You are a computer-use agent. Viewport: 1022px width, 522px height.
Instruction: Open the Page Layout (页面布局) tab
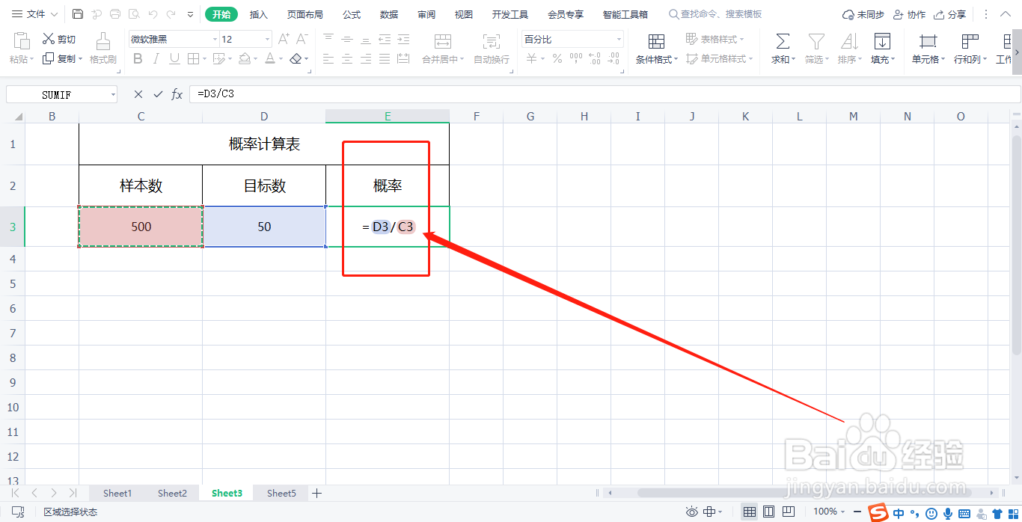(x=305, y=14)
